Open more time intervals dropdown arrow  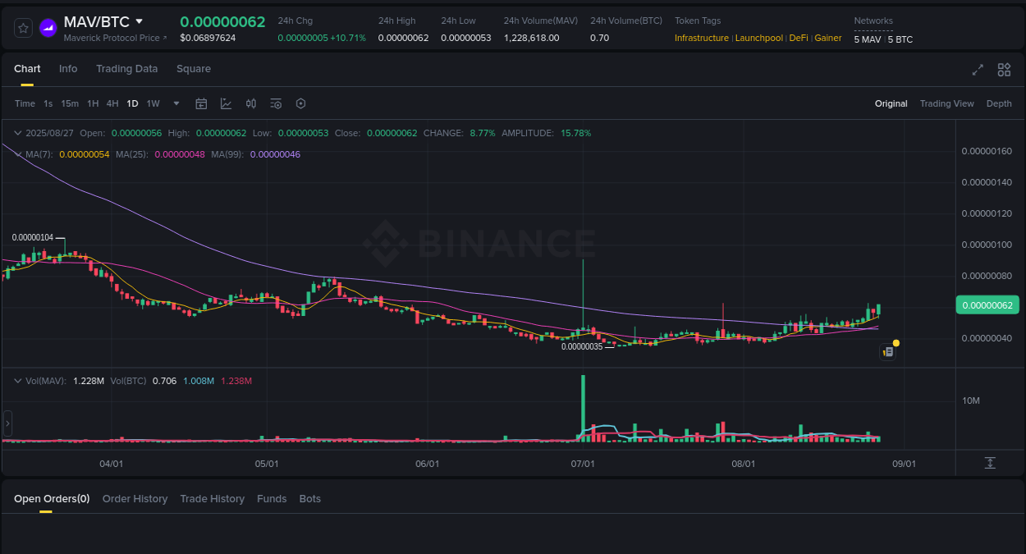176,103
